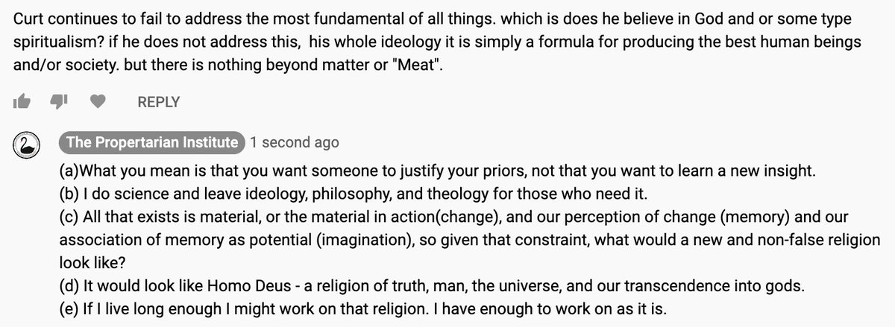This screenshot has width=895, height=327.
Task: Click the REPLY button under the comment
Action: point(158,102)
